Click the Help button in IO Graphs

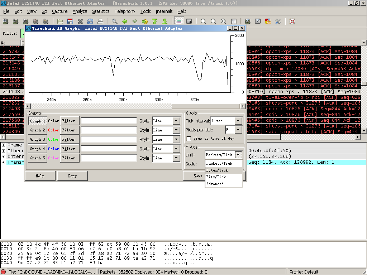[40, 176]
